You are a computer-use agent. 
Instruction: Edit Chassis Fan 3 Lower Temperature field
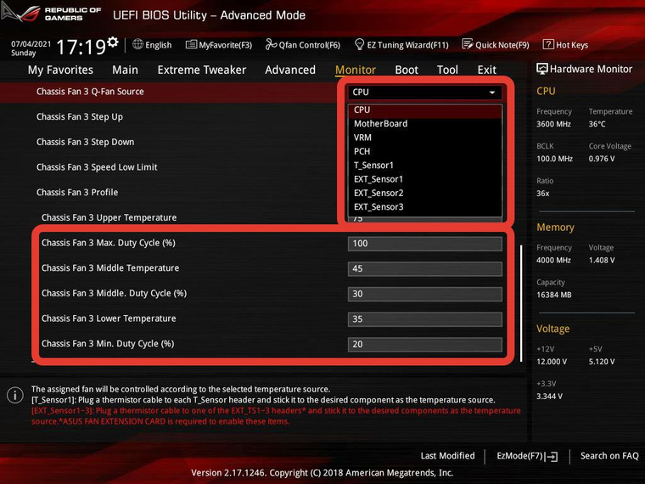(x=425, y=319)
